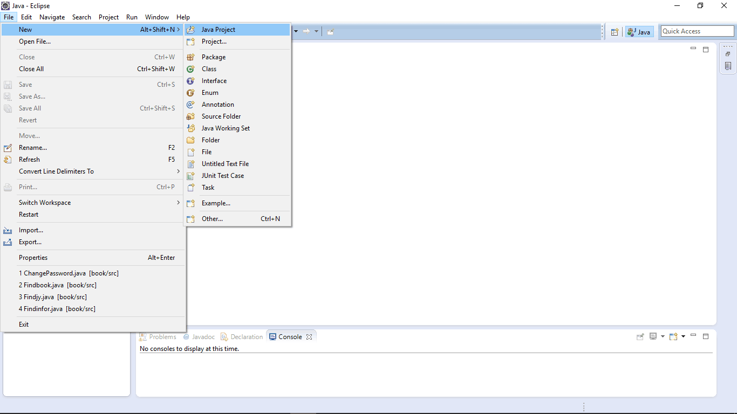Switch to the Javadoc tab
Viewport: 737px width, 414px height.
[x=199, y=337]
